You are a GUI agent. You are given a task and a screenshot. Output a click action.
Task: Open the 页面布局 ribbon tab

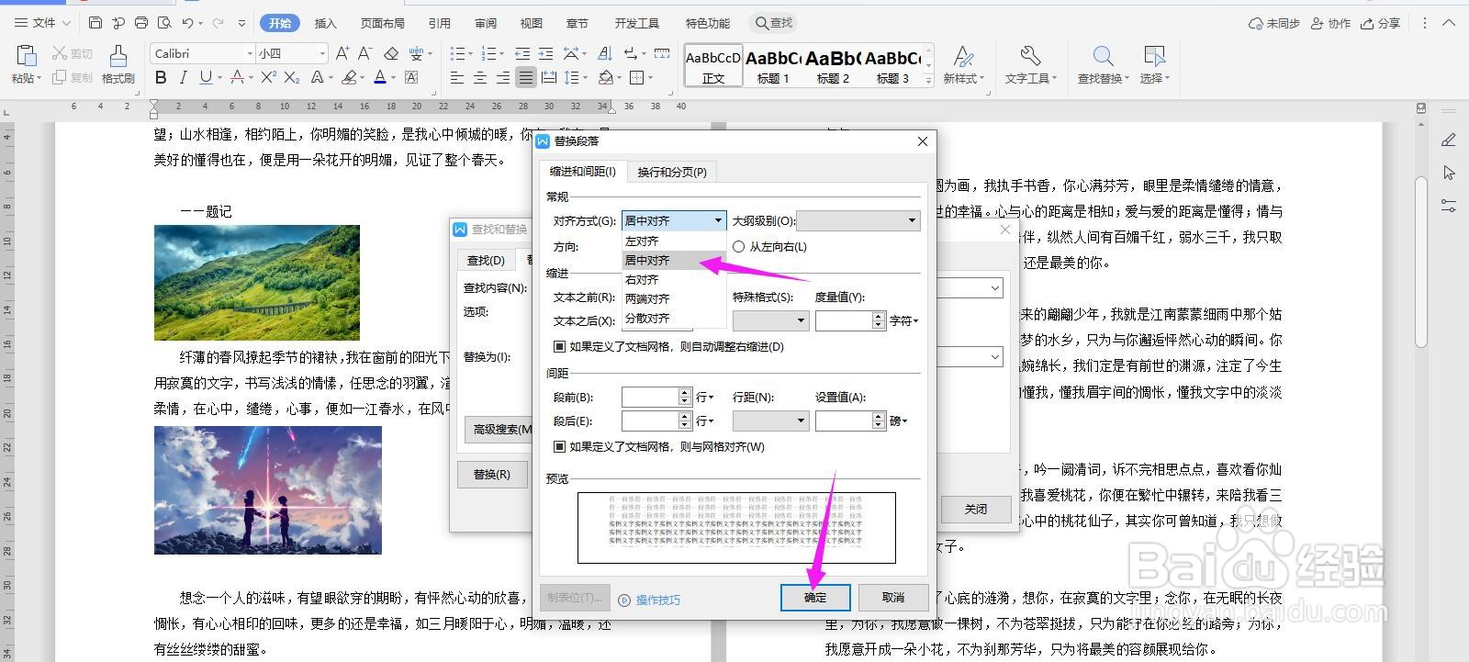pyautogui.click(x=382, y=23)
